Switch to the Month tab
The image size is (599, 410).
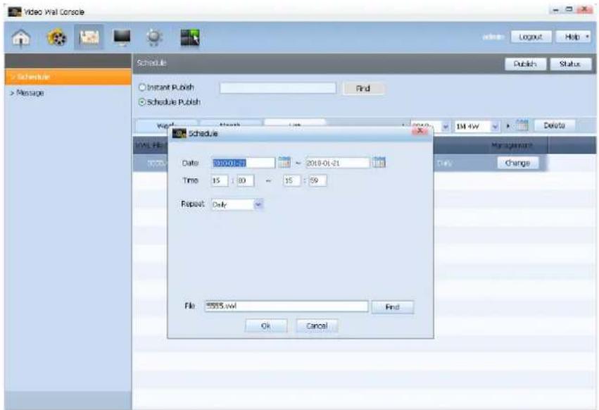231,123
